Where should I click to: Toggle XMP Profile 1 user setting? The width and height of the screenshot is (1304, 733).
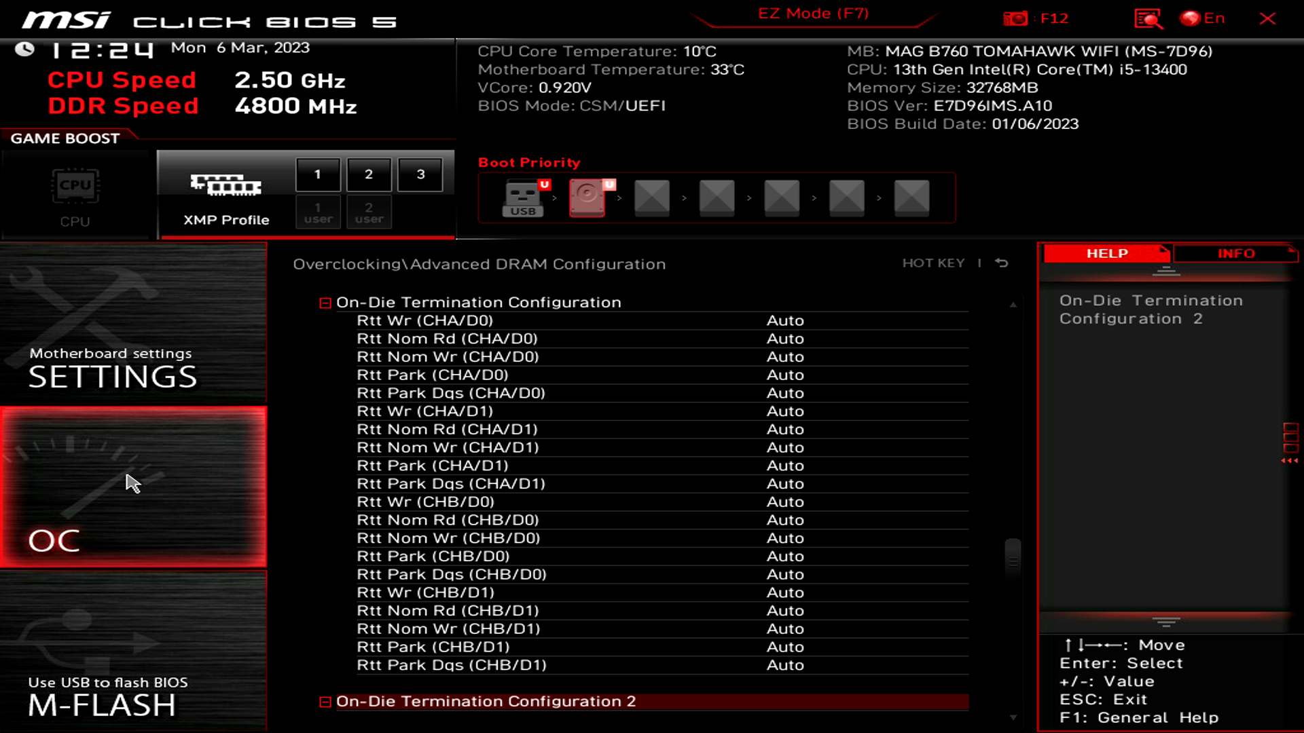point(317,211)
